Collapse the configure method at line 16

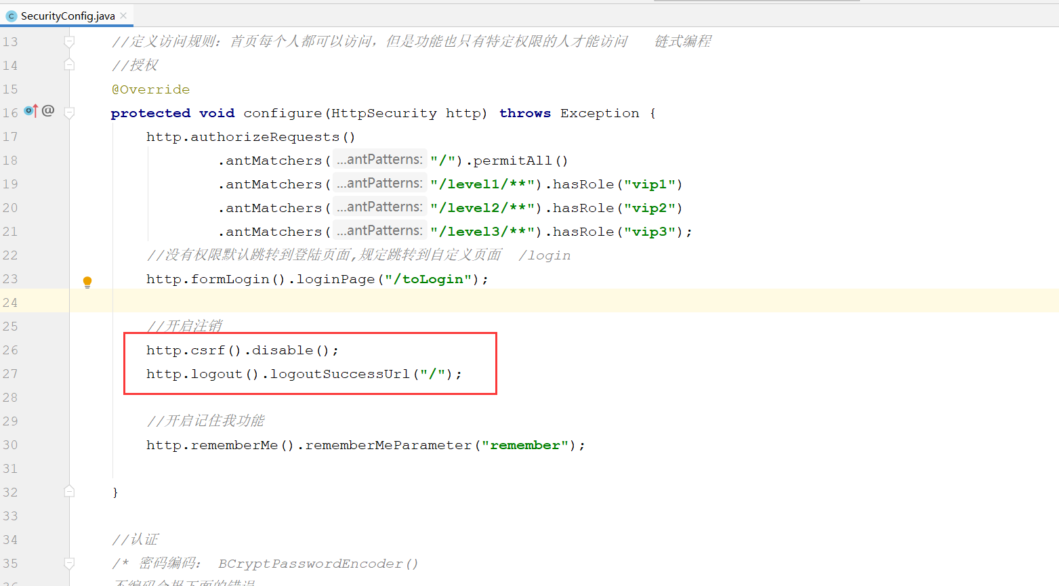[69, 112]
